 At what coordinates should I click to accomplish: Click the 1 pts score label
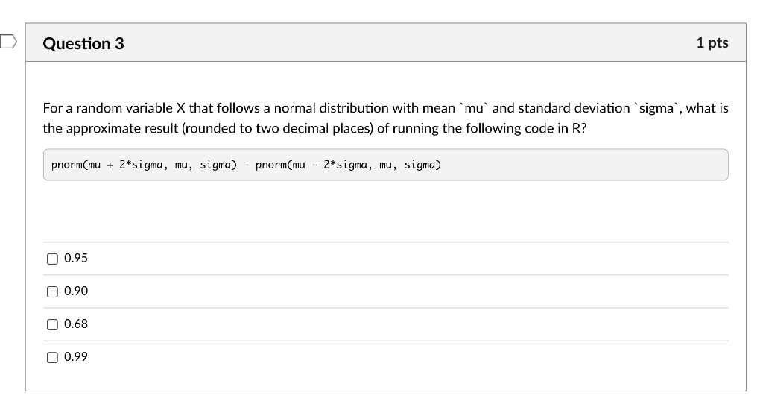[712, 43]
